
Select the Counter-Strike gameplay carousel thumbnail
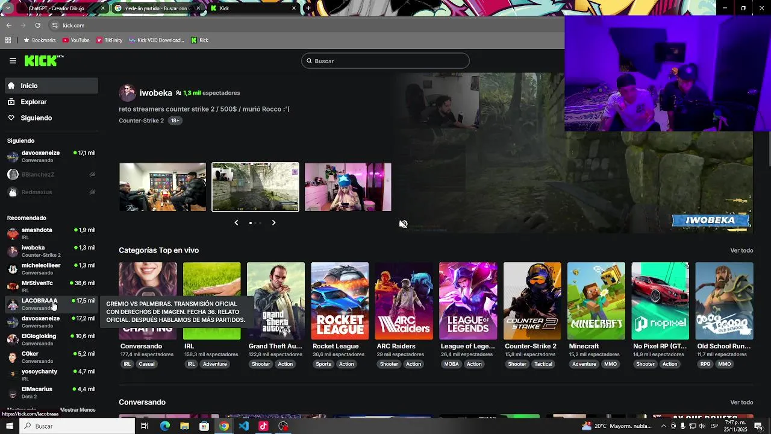(x=255, y=187)
